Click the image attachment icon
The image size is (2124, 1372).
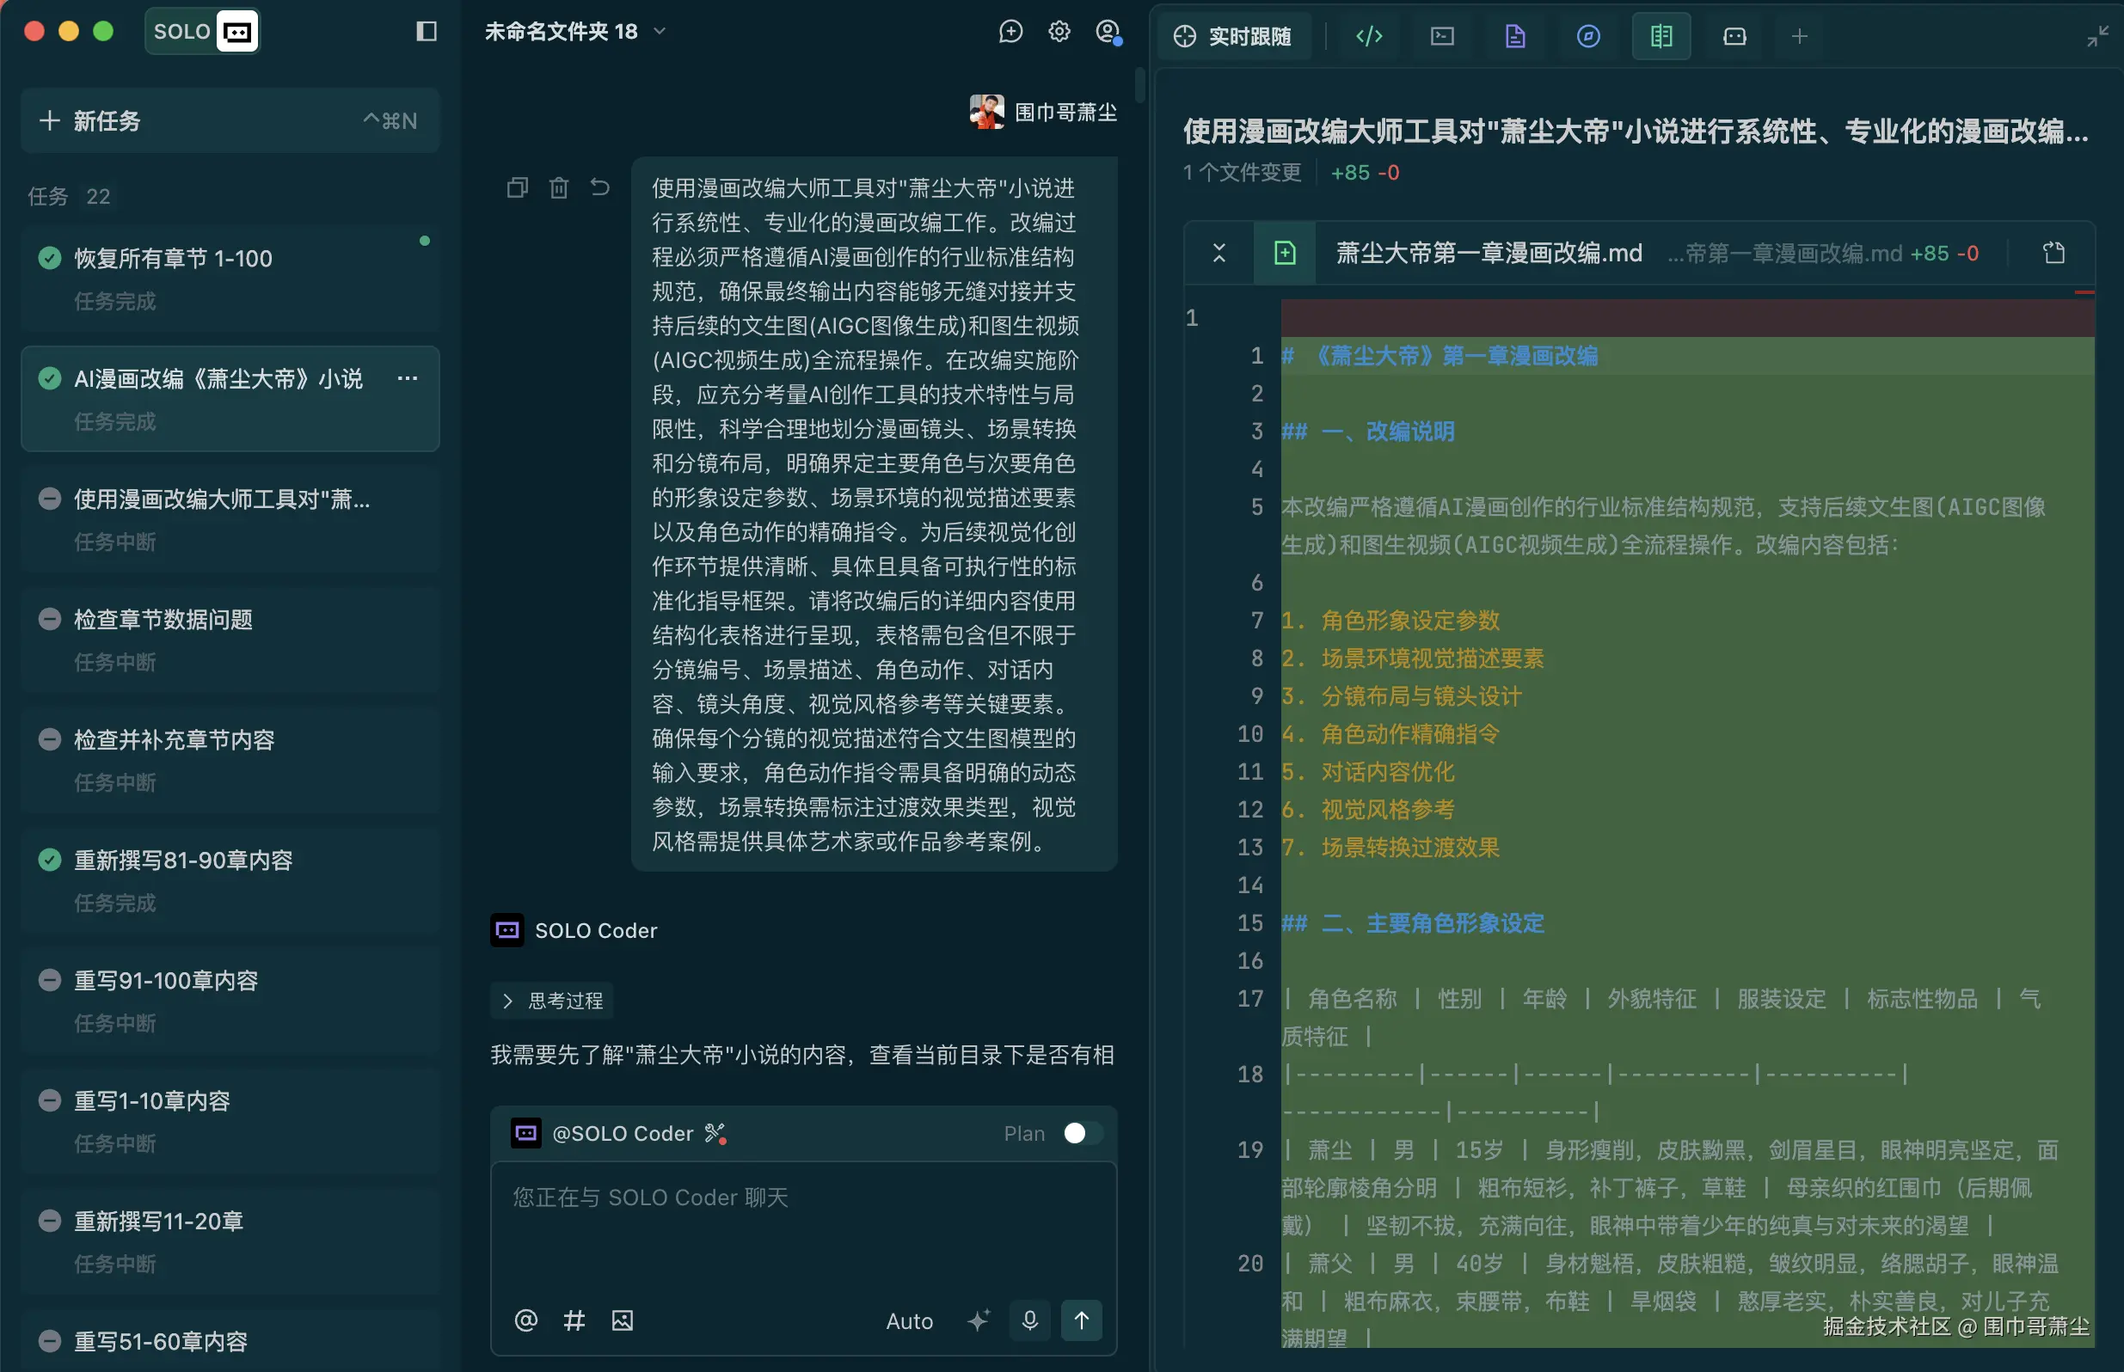(622, 1320)
